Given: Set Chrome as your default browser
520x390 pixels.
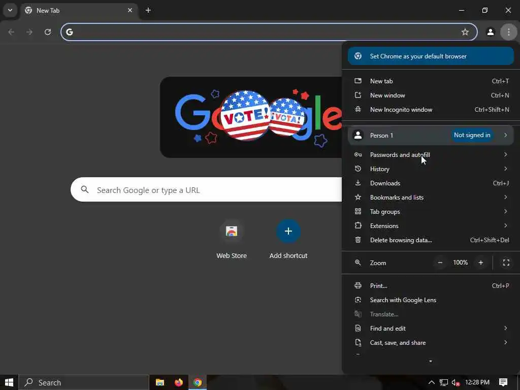Looking at the screenshot, I should click(431, 56).
